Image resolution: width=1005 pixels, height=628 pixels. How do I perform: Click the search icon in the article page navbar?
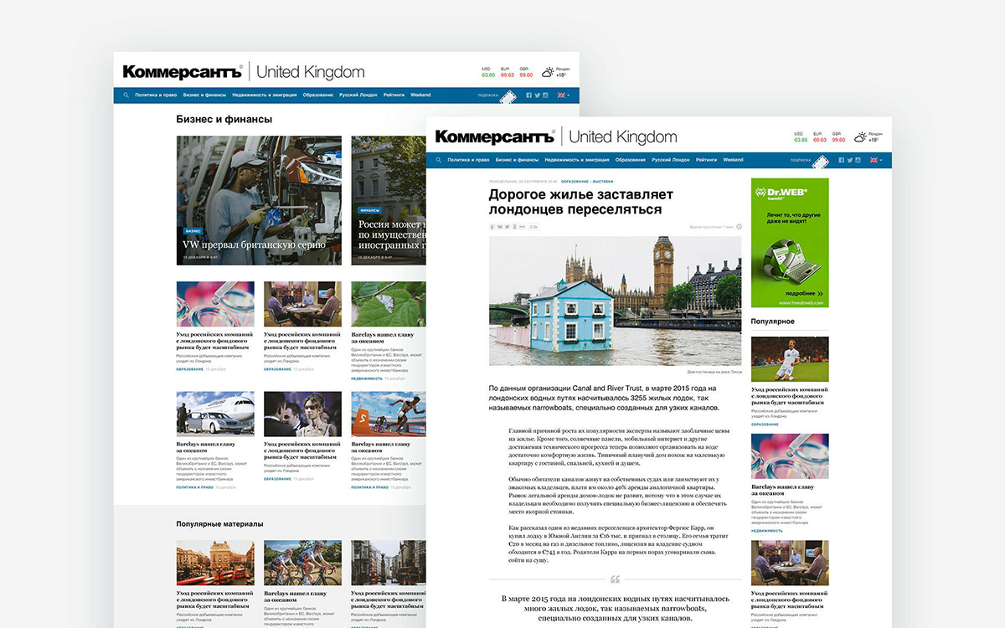pos(439,160)
